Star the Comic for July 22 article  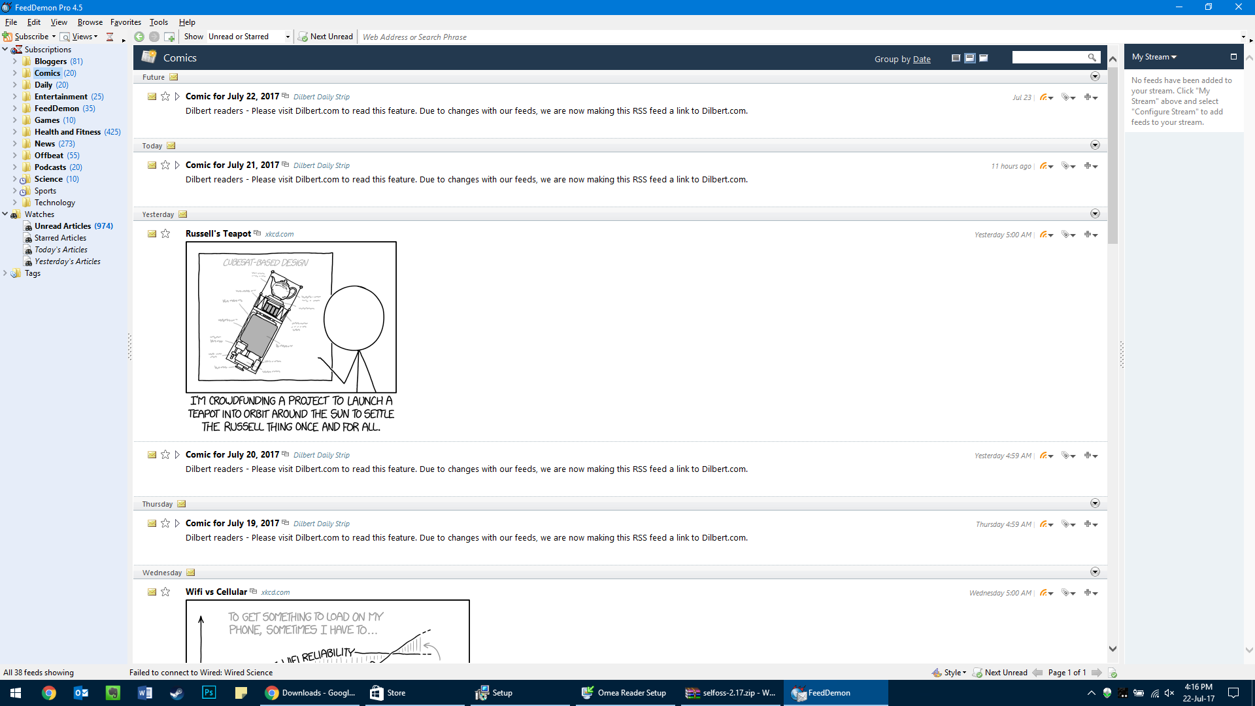coord(165,97)
